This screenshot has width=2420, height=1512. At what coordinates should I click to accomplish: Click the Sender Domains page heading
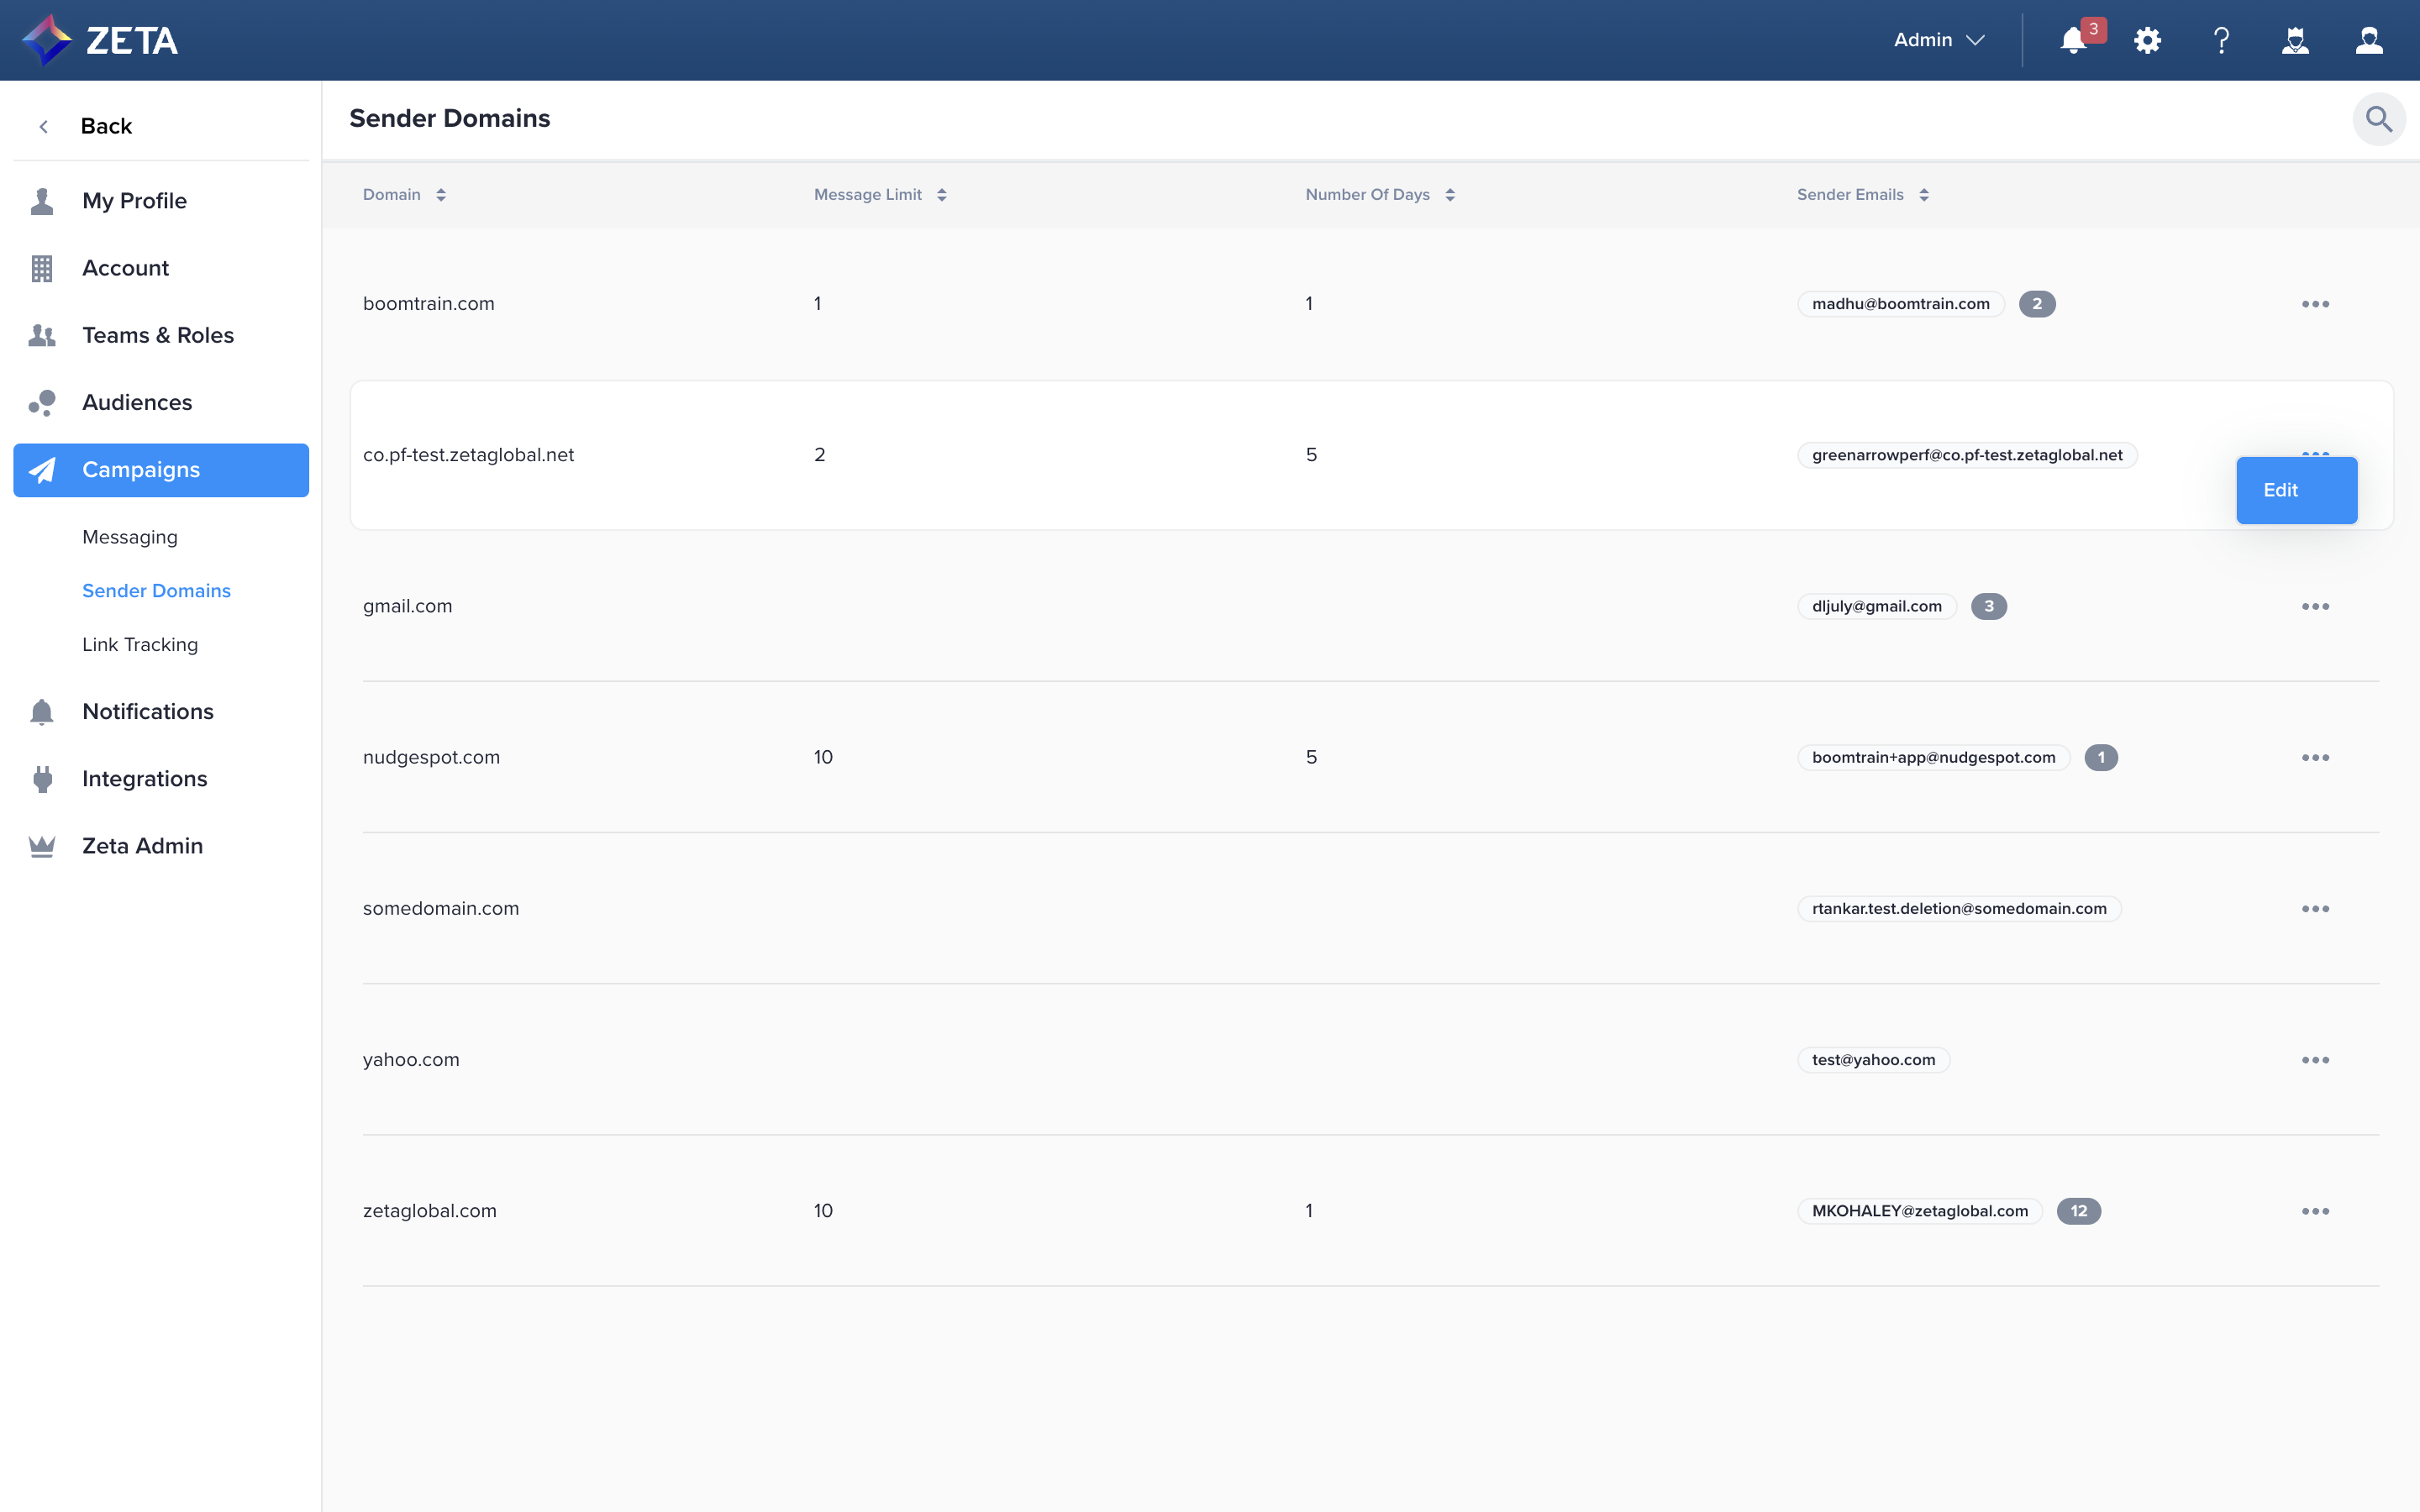[450, 119]
